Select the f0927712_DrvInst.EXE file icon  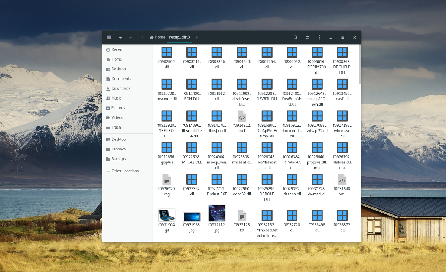click(x=217, y=179)
